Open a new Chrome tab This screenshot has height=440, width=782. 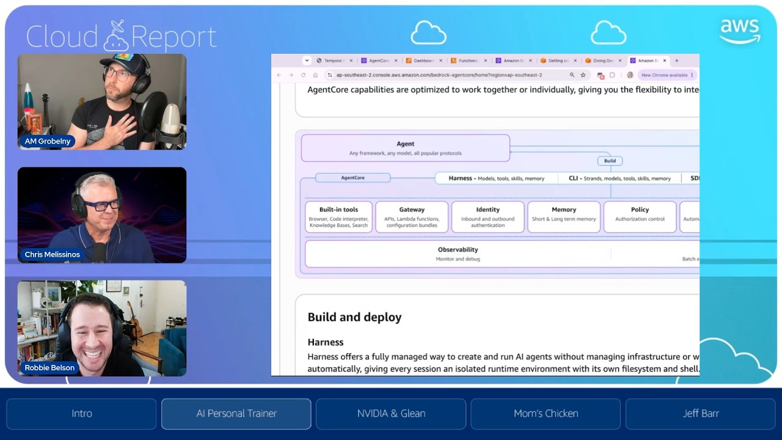coord(676,61)
